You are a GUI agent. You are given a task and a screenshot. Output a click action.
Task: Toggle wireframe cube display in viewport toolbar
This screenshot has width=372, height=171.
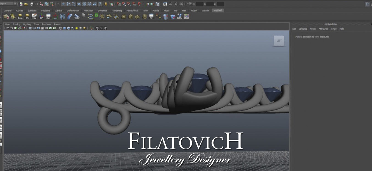pyautogui.click(x=60, y=28)
